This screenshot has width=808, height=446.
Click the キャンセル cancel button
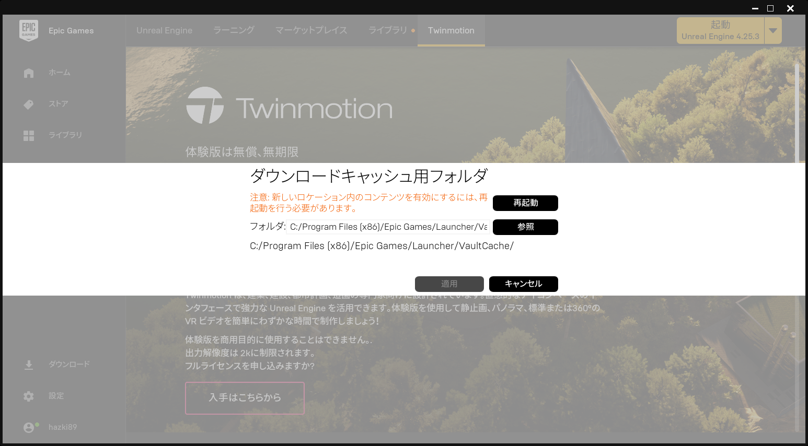[524, 284]
